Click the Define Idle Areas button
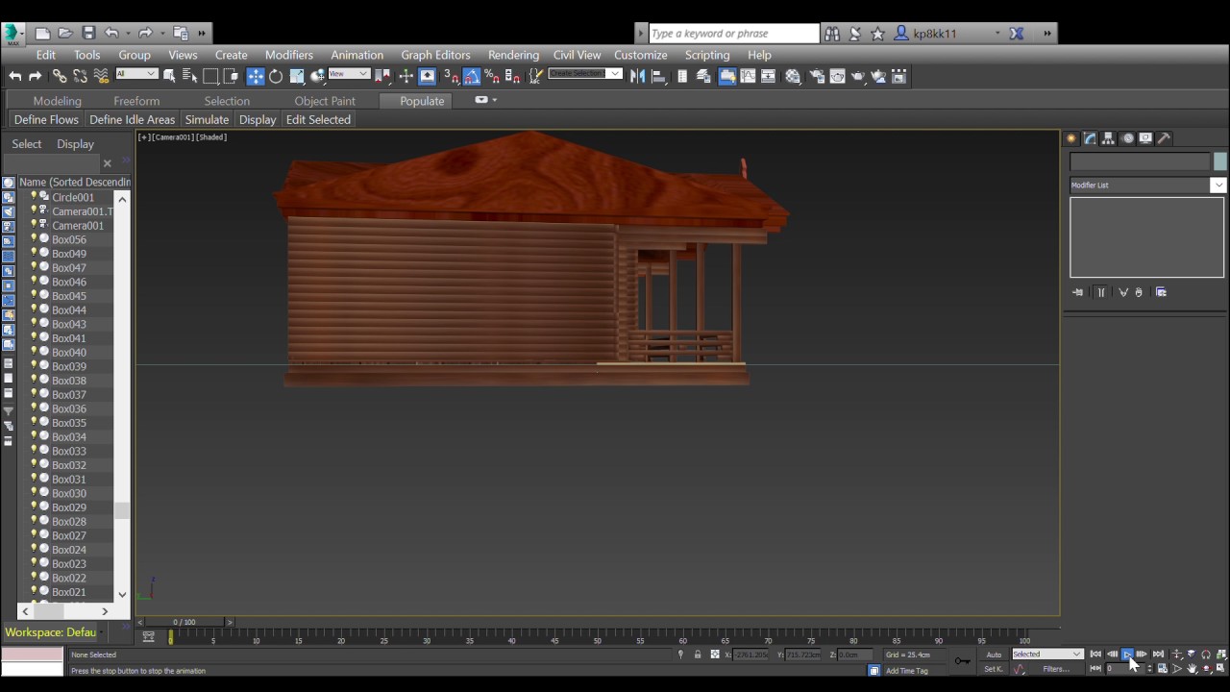Image resolution: width=1230 pixels, height=692 pixels. (x=132, y=119)
